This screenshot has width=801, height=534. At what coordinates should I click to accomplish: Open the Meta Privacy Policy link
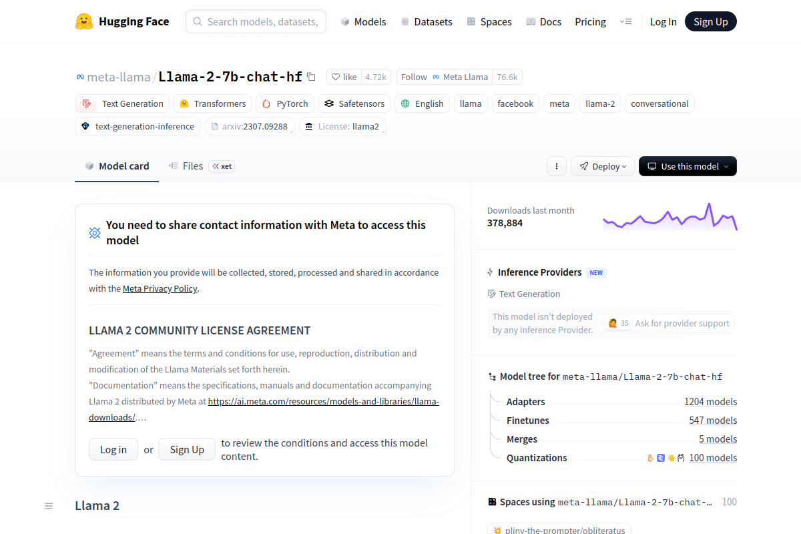[160, 289]
